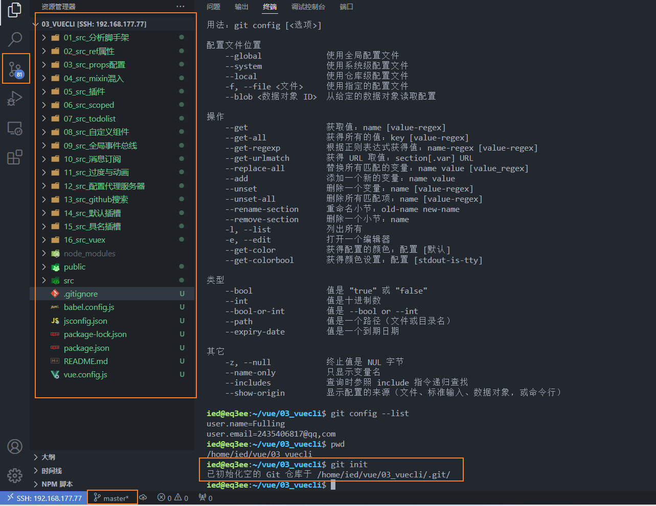Open the Extensions view
656x506 pixels.
[15, 157]
